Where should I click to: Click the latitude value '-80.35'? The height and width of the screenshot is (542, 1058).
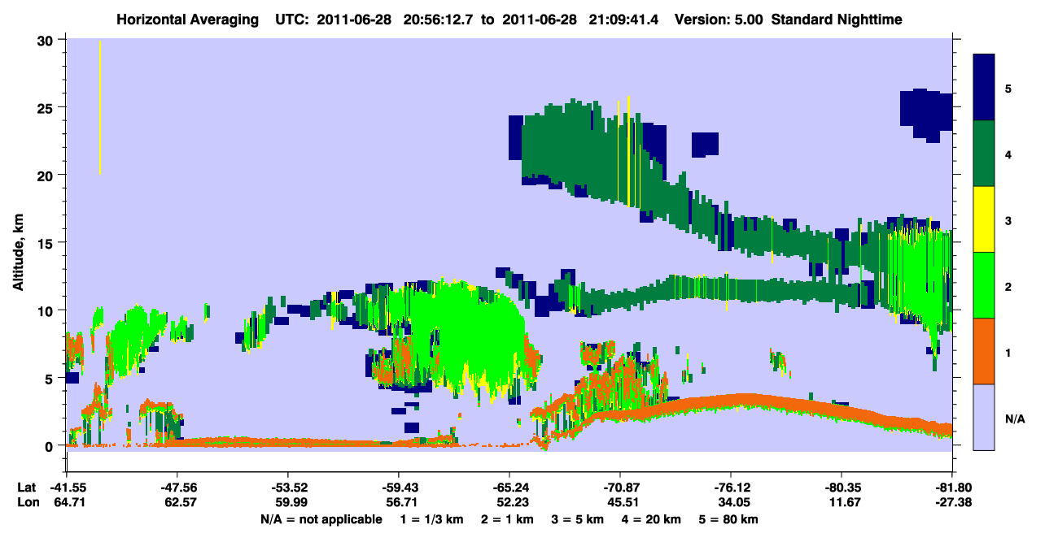842,488
